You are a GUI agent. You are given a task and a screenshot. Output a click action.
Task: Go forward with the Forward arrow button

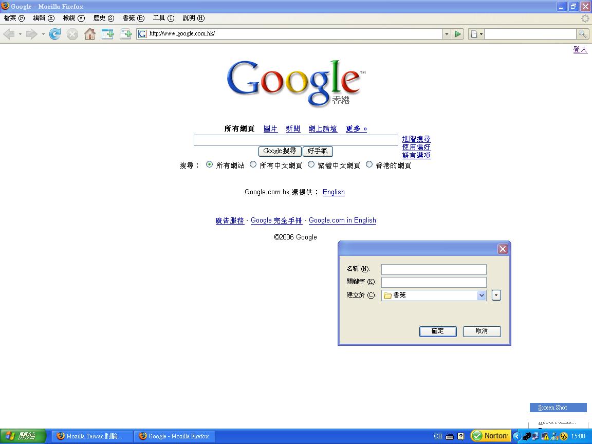tap(31, 34)
